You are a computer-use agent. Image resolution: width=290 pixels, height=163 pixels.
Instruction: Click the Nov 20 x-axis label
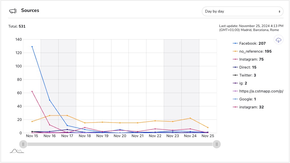click(120, 136)
